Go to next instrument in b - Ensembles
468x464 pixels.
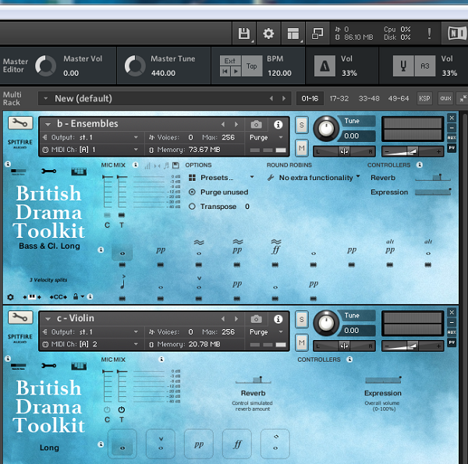coord(236,125)
